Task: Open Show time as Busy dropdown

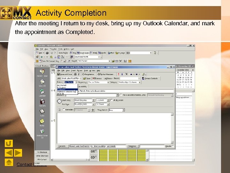Action: 124,110
